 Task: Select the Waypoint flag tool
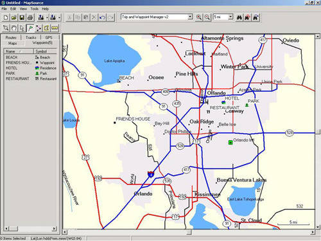click(x=30, y=28)
